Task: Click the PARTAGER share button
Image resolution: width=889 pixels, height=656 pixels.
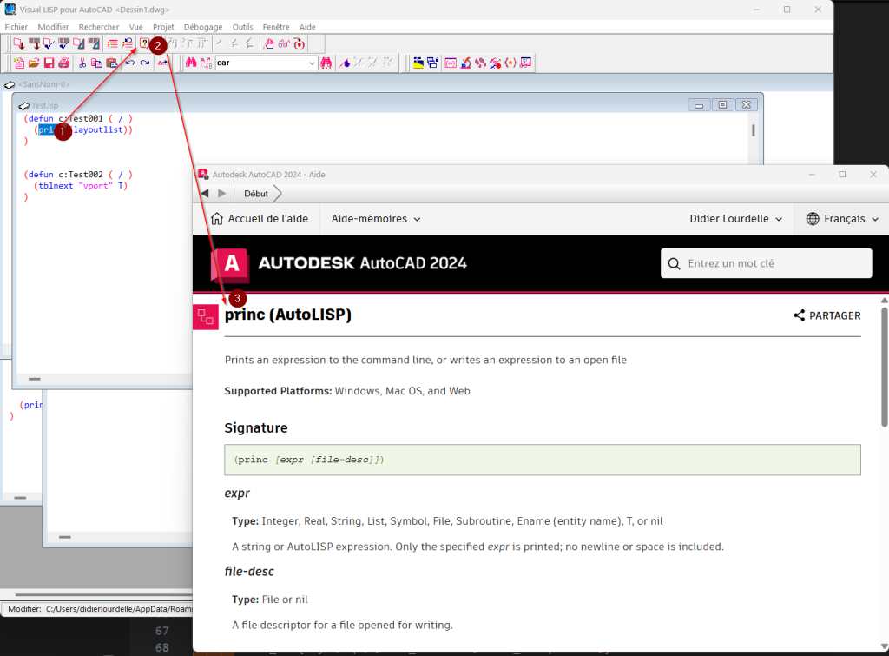Action: (826, 316)
